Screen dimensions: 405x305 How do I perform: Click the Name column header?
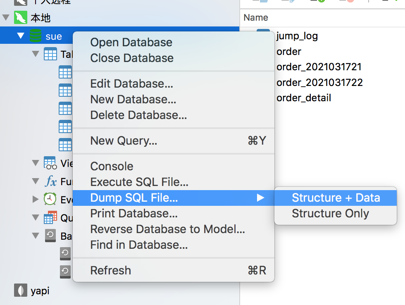pyautogui.click(x=256, y=18)
